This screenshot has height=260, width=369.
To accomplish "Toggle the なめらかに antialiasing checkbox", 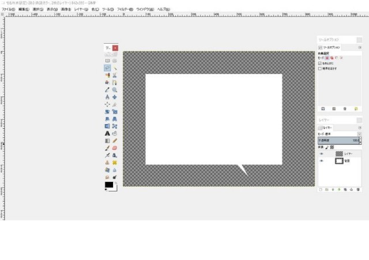I will (x=321, y=63).
